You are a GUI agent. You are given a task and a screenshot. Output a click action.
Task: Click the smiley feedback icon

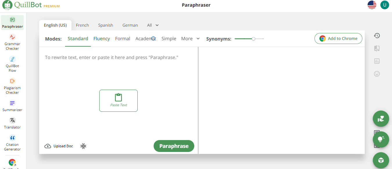coord(377,74)
